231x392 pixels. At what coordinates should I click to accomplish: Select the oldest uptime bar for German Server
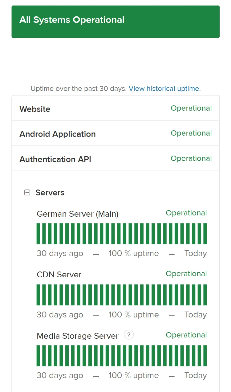[38, 234]
